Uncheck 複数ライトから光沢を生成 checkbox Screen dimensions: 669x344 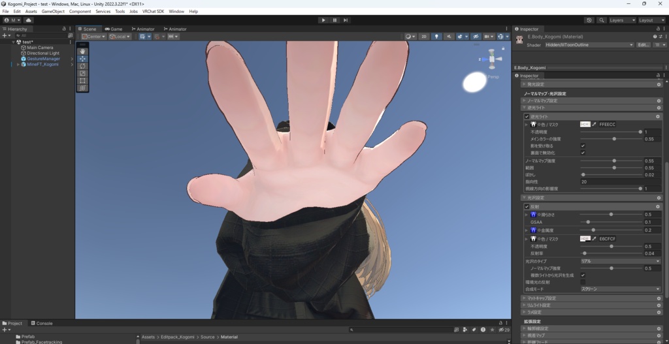(583, 275)
